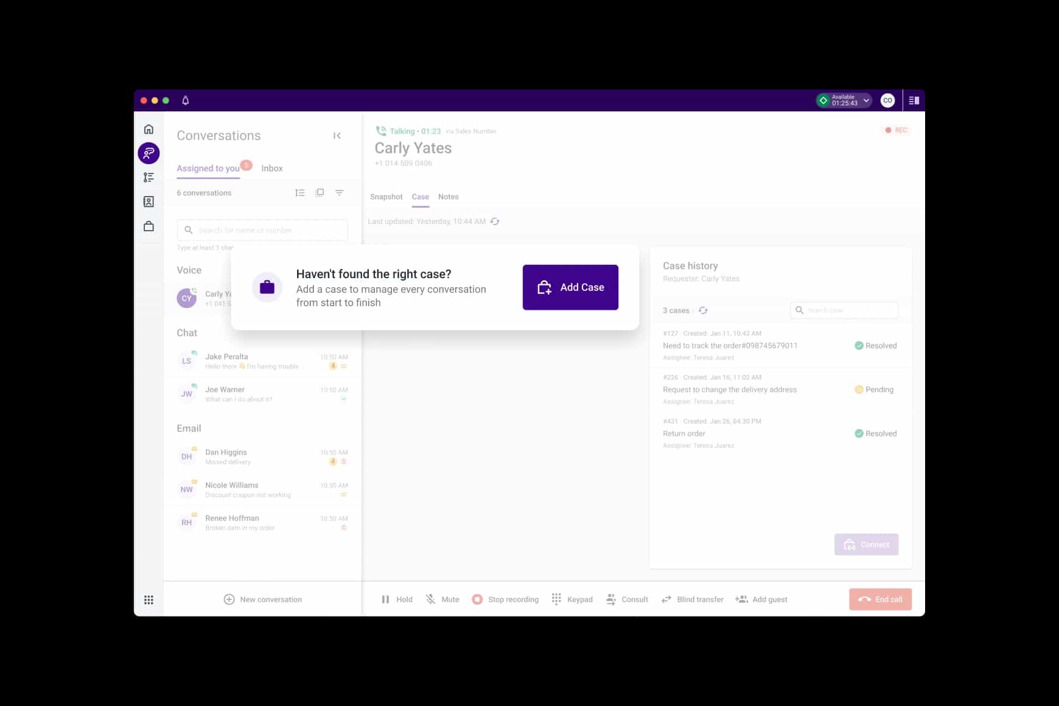The height and width of the screenshot is (706, 1059).
Task: Open the apps grid launcher icon
Action: (149, 600)
